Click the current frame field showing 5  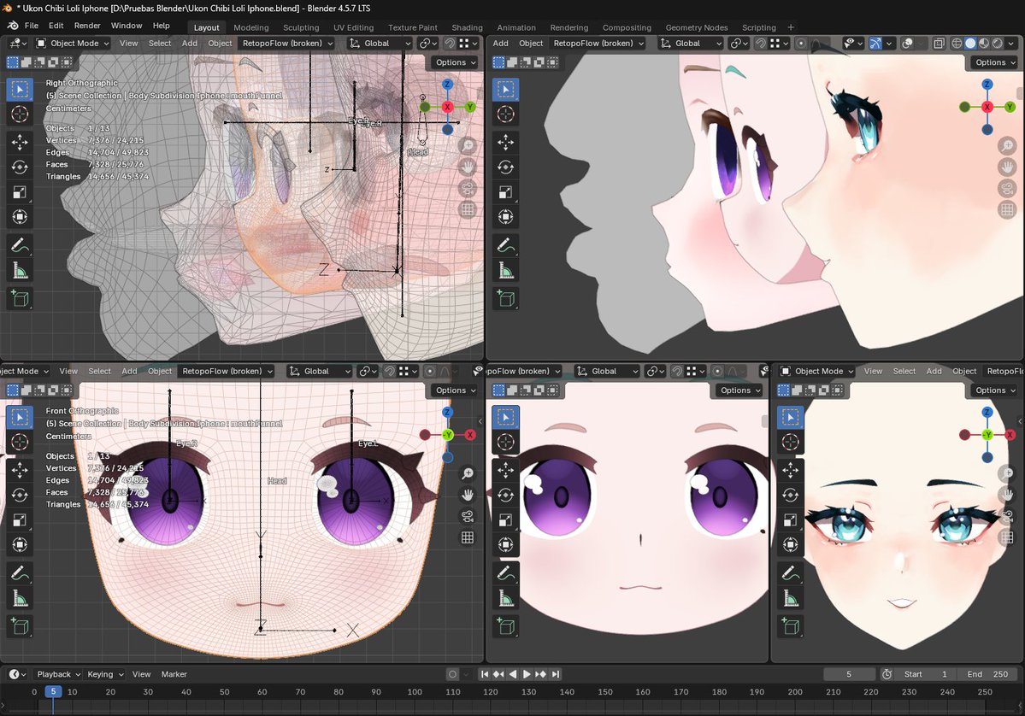tap(849, 674)
